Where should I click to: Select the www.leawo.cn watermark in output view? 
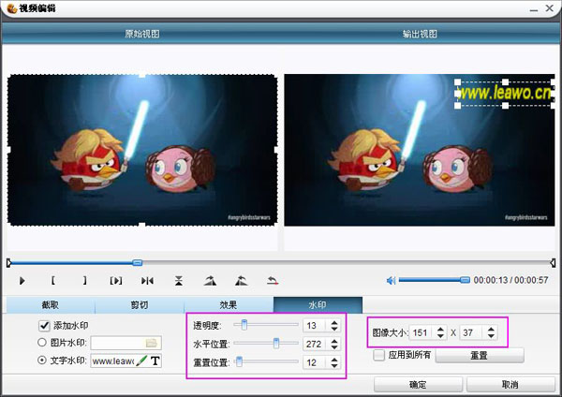(506, 94)
